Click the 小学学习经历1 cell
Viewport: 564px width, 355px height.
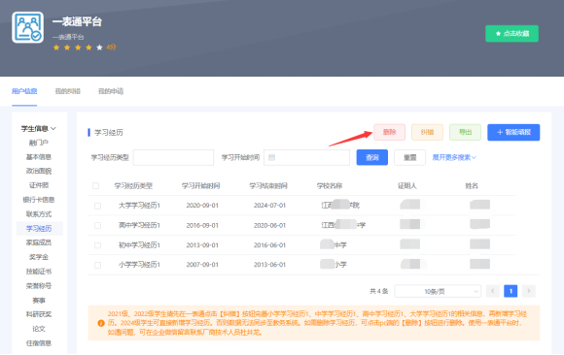point(139,265)
